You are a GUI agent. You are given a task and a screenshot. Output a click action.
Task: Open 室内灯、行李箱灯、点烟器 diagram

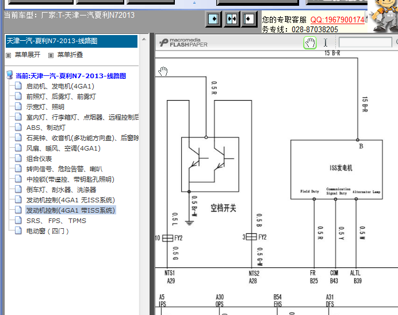point(82,117)
